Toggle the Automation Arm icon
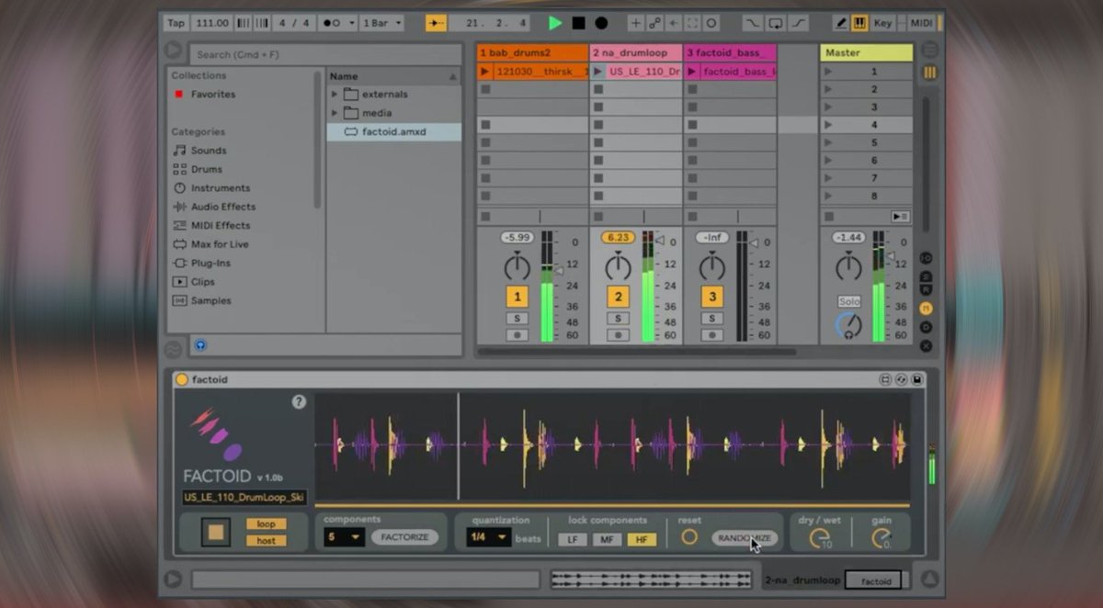 (654, 23)
